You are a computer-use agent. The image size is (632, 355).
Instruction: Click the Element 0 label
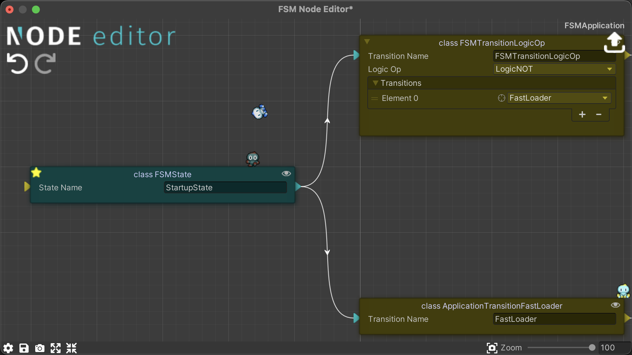[400, 98]
